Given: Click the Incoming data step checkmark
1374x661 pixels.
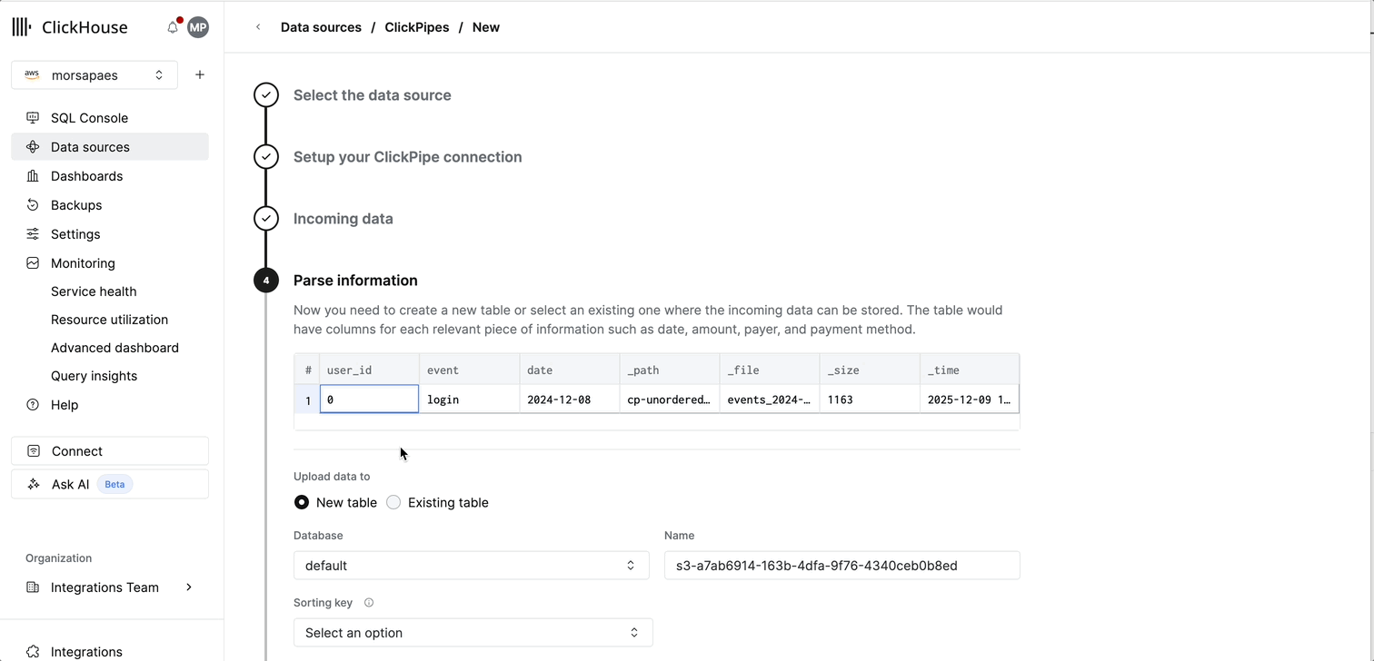Looking at the screenshot, I should click(x=266, y=219).
